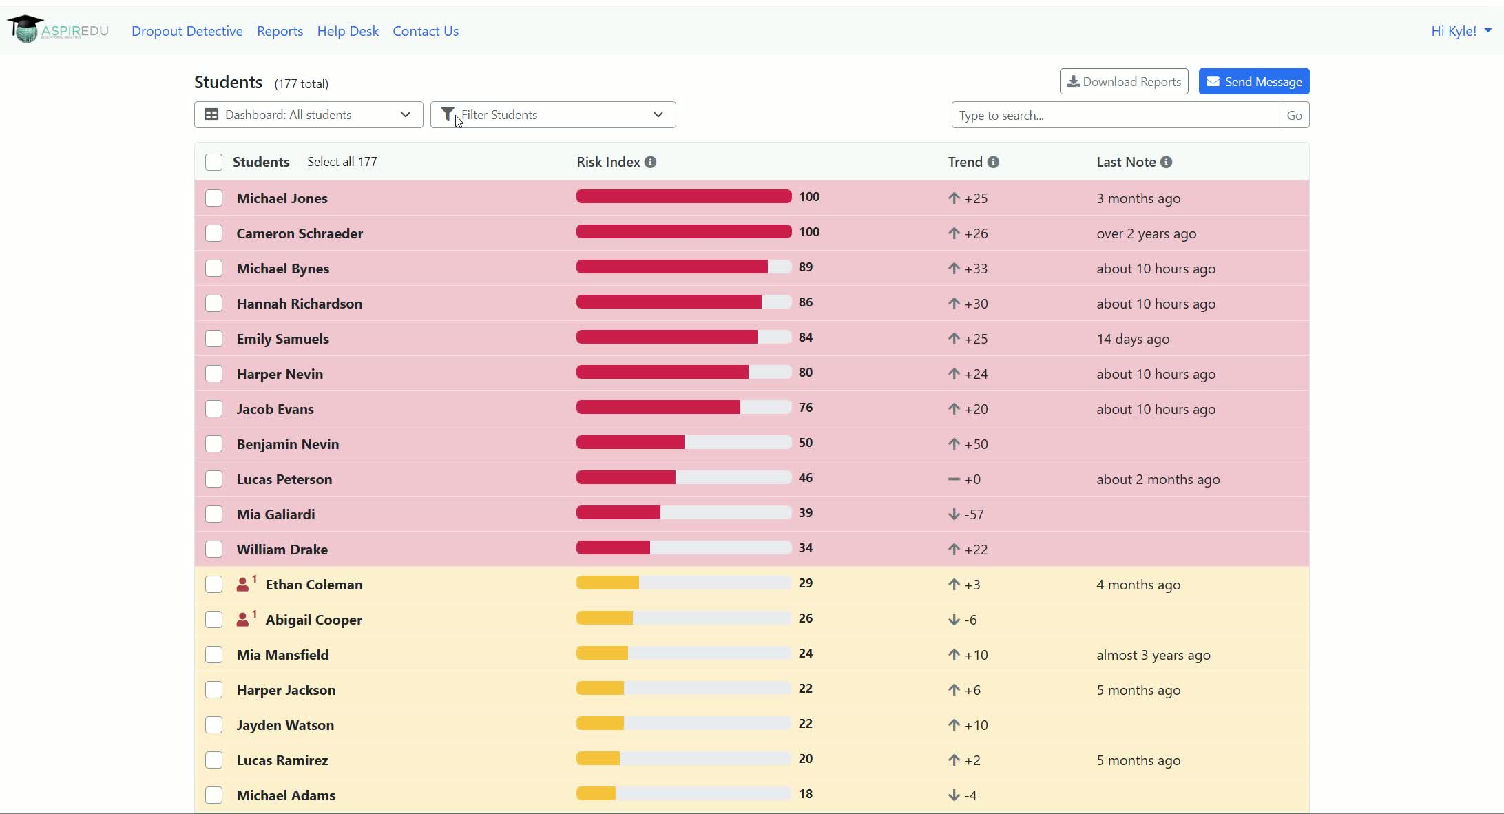Go to the Reports nav item

[280, 31]
